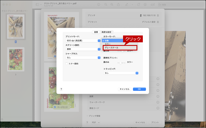Select グレースケール in the color mode menu
This screenshot has height=128, width=206.
[119, 47]
